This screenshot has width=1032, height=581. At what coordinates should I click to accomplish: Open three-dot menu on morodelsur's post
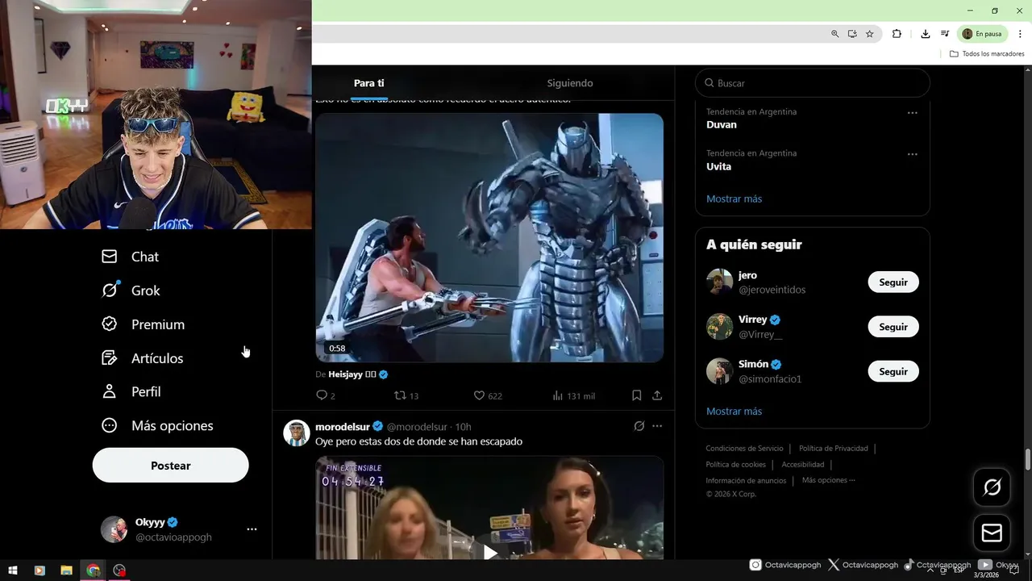pos(657,426)
